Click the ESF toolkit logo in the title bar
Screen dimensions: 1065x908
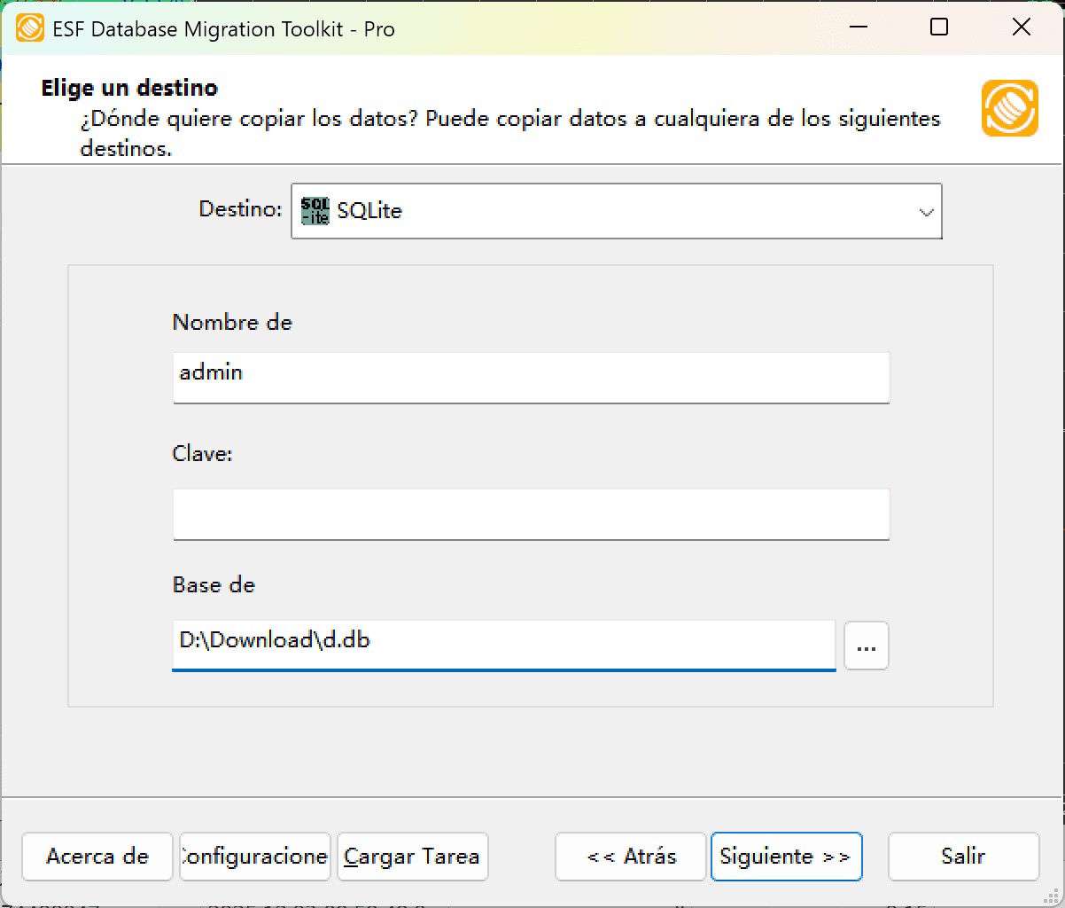click(30, 27)
